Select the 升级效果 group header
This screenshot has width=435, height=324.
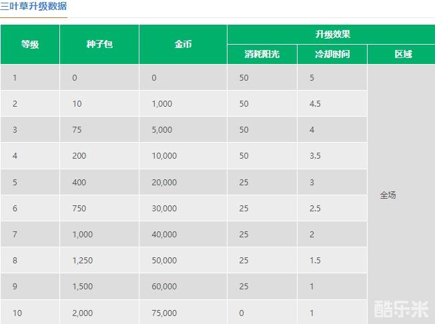click(x=332, y=34)
